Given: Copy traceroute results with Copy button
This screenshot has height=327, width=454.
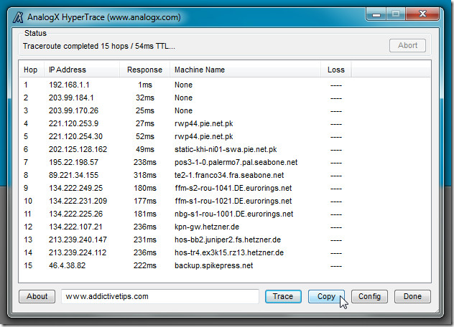Looking at the screenshot, I should tap(326, 296).
